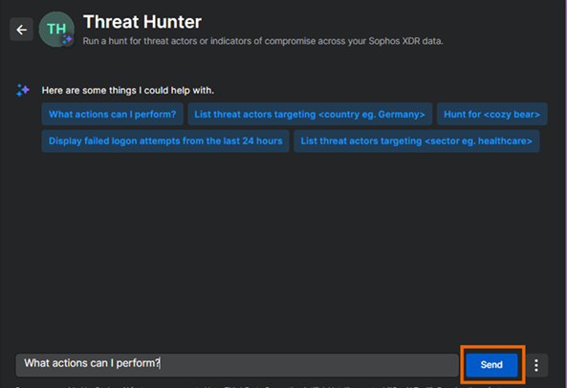Pick the 'Hunt for <cozy bear>' suggestion
Image resolution: width=567 pixels, height=388 pixels.
coord(491,114)
